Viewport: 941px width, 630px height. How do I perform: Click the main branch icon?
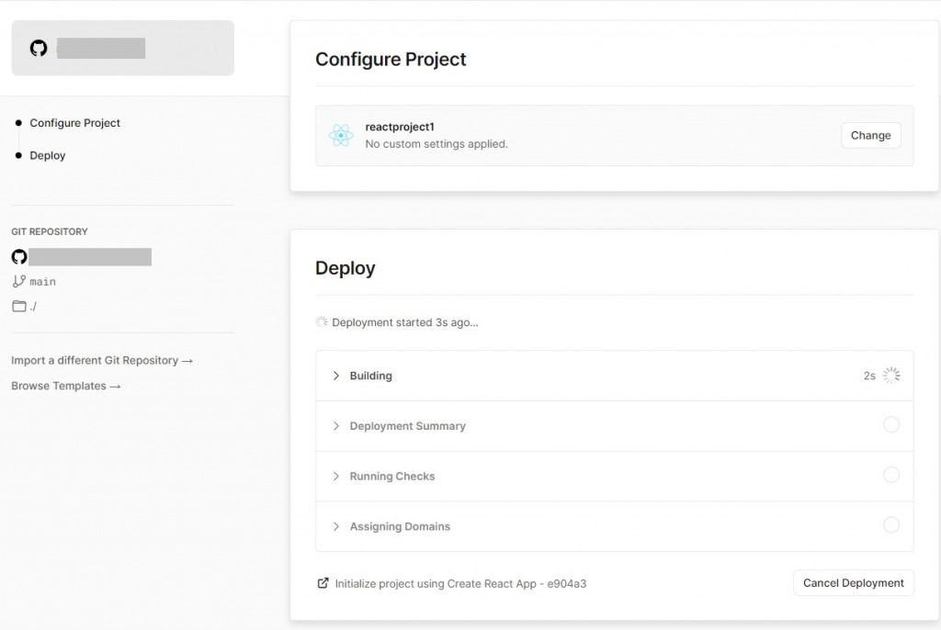click(x=19, y=281)
